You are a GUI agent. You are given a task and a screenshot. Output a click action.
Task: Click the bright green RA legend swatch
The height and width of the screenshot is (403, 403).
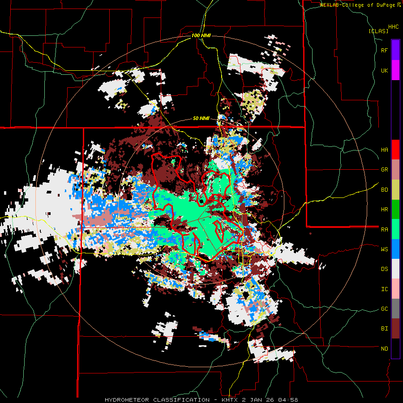coord(395,229)
